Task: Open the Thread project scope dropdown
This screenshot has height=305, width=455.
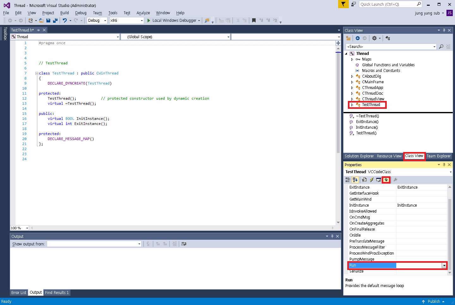Action: [x=118, y=37]
